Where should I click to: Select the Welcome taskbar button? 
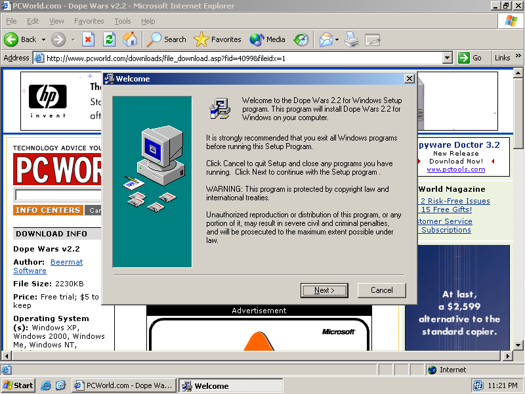[x=231, y=385]
